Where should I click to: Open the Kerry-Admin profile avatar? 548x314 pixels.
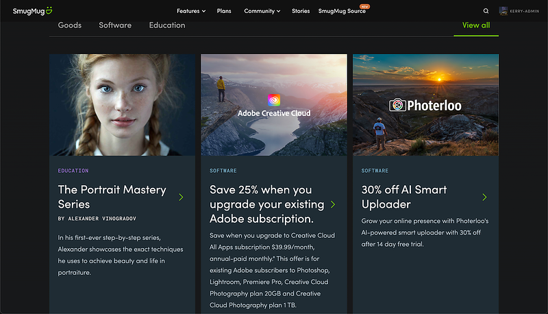pyautogui.click(x=503, y=11)
